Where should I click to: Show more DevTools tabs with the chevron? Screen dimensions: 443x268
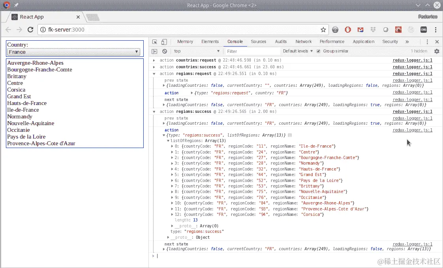coord(407,42)
